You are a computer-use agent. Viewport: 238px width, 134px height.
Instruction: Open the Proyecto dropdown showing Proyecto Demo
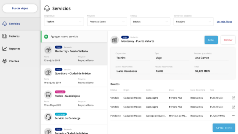click(x=107, y=22)
